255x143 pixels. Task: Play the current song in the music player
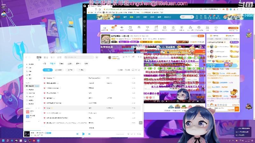click(84, 134)
